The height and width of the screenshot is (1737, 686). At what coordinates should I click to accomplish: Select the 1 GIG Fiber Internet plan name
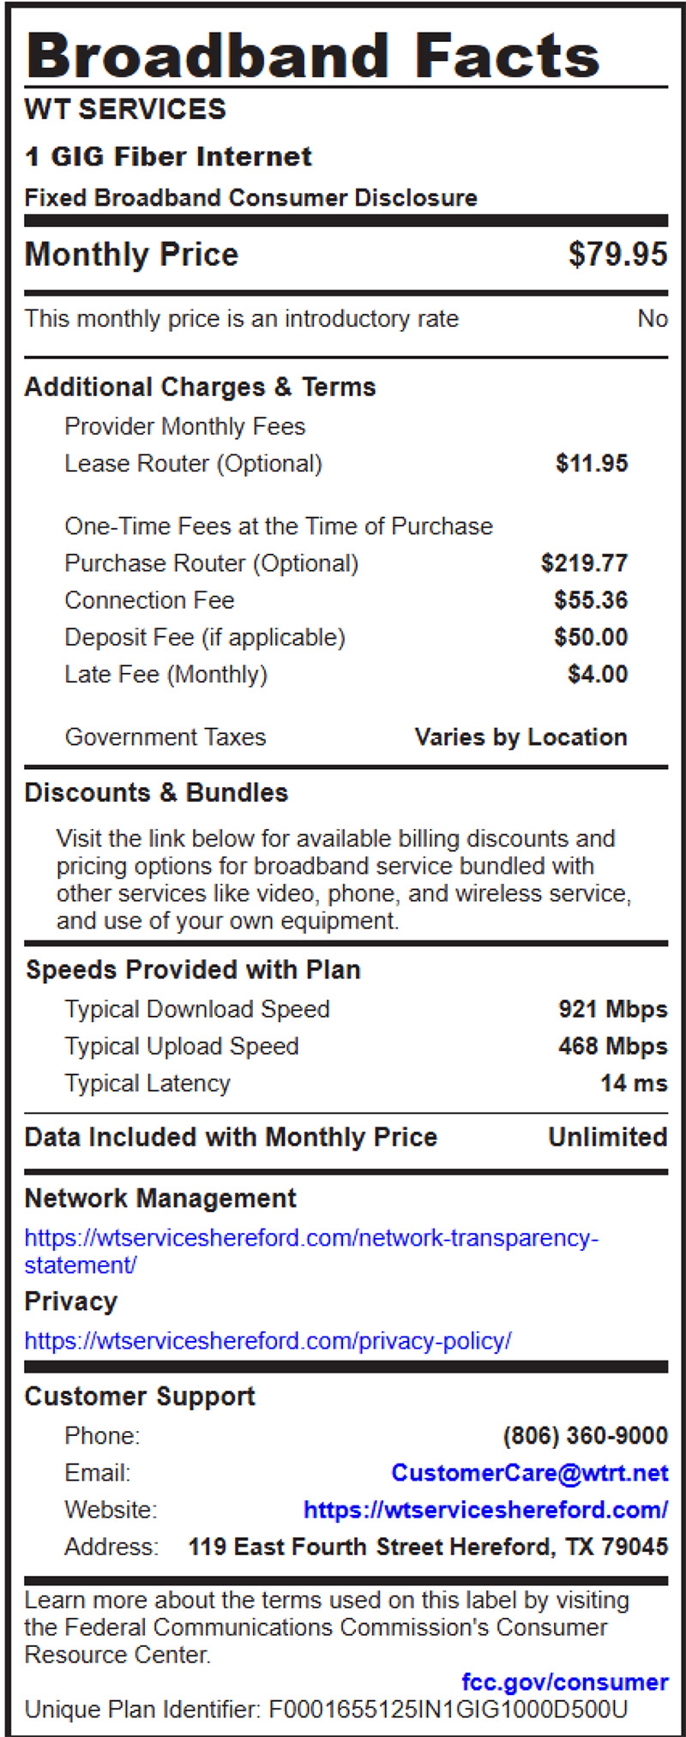(x=168, y=157)
